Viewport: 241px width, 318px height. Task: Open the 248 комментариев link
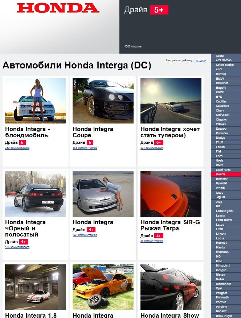click(85, 235)
